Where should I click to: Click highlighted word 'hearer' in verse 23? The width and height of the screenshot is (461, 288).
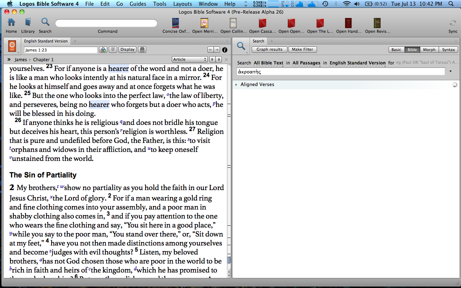point(118,68)
